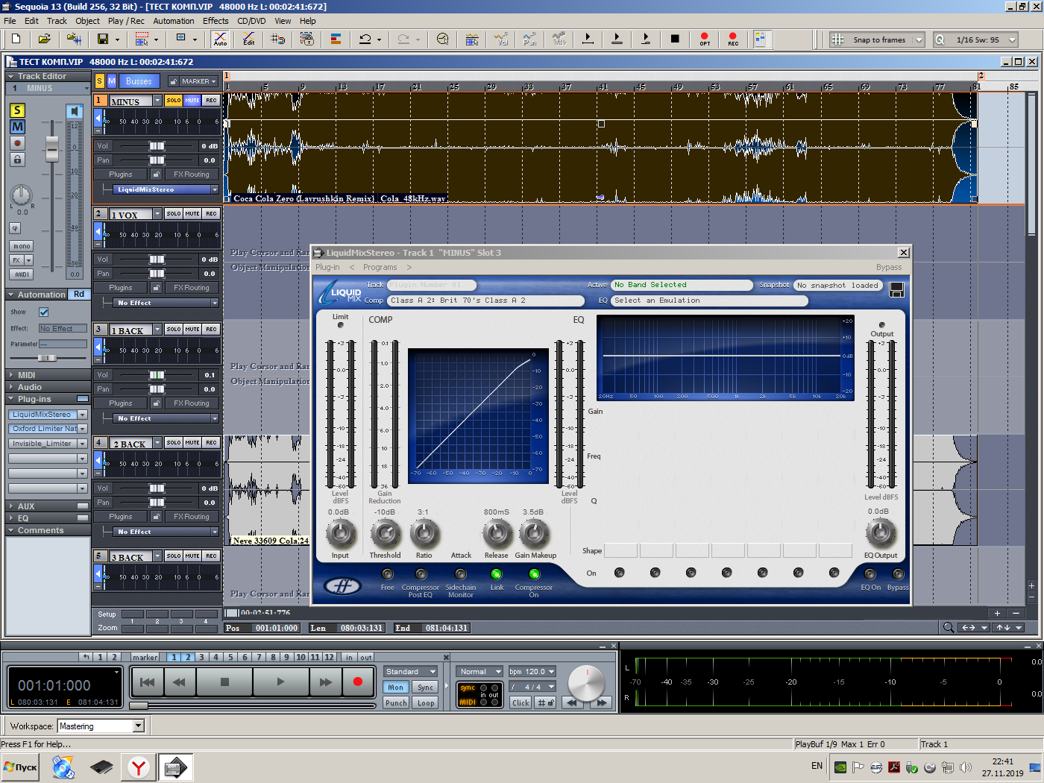Screen dimensions: 1044x783
Task: Click FX Routing on the MINUS track
Action: point(192,174)
